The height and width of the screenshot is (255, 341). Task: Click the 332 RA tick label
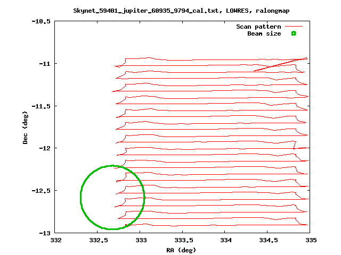click(x=56, y=240)
